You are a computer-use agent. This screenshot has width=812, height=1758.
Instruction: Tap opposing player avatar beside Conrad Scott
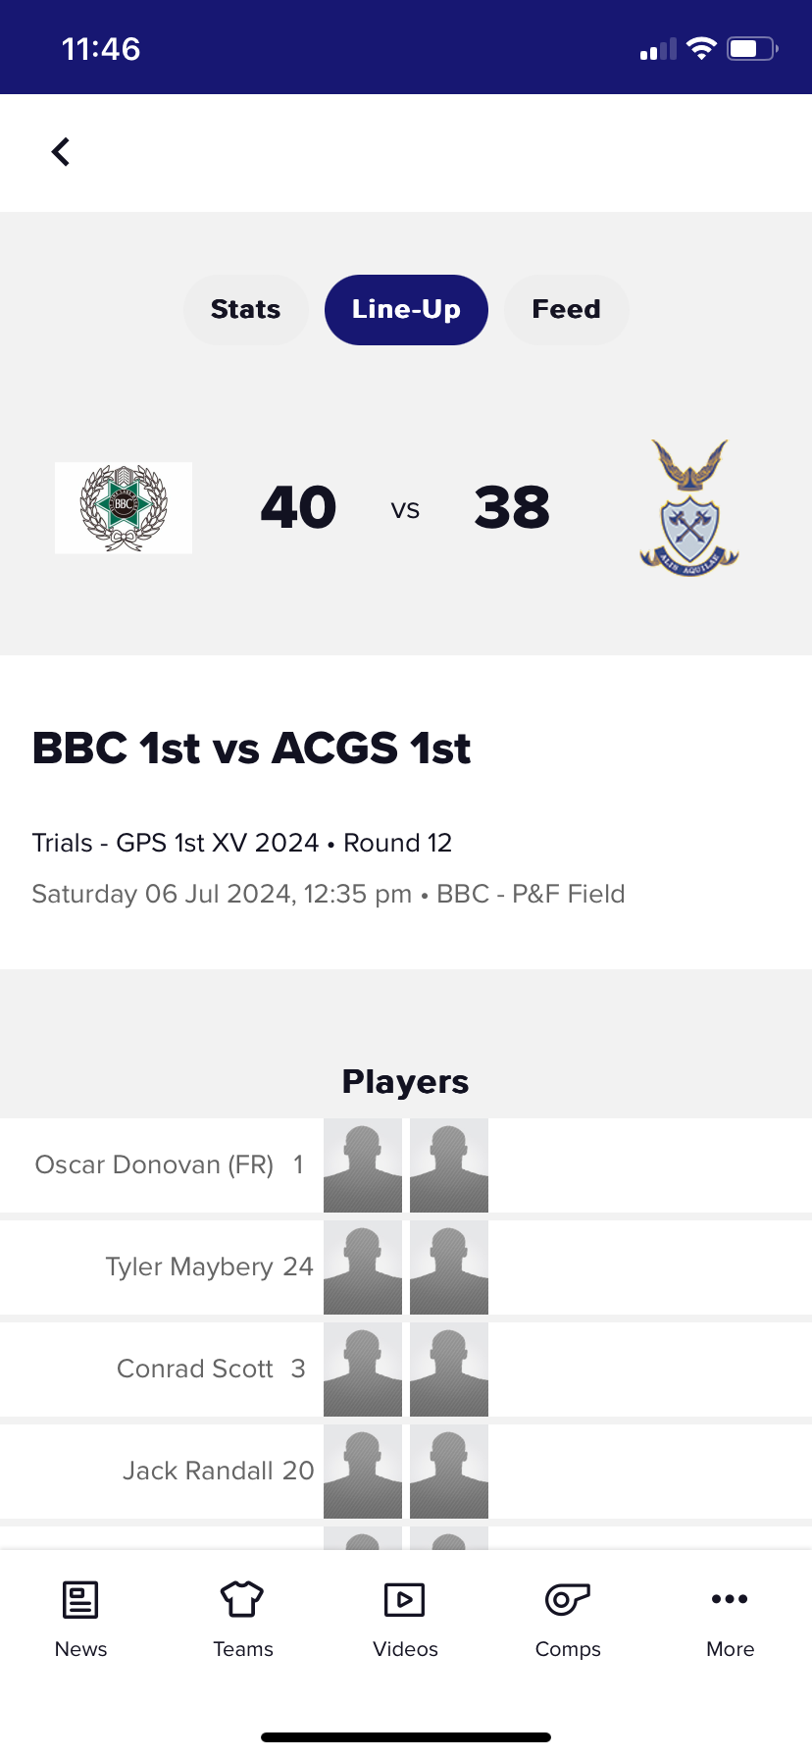449,1370
